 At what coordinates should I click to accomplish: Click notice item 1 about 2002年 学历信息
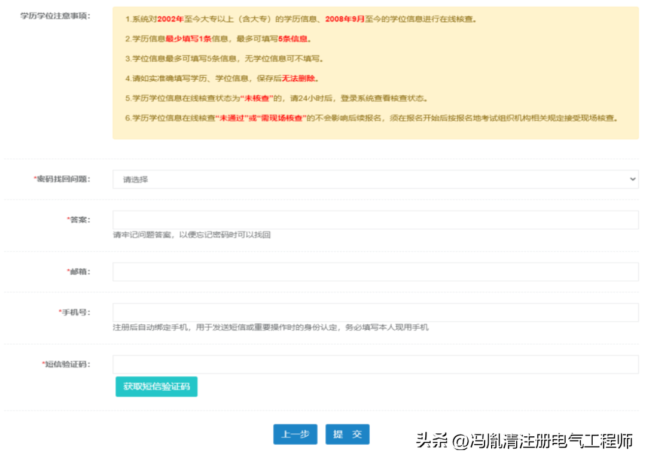click(x=301, y=19)
